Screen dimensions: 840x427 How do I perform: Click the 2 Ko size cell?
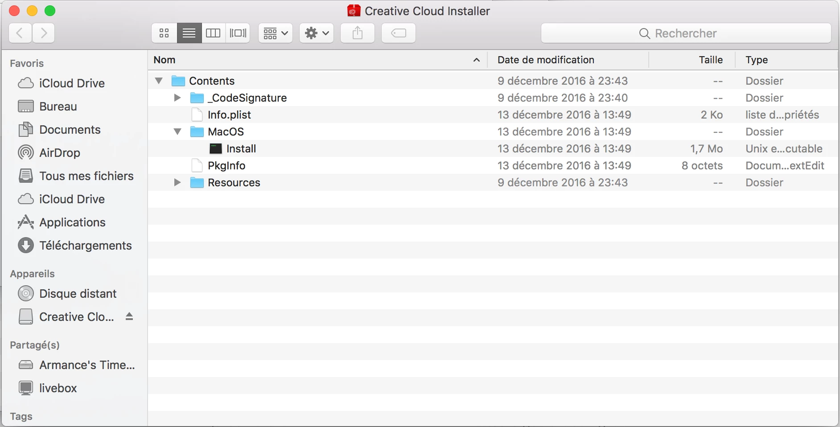pos(712,115)
